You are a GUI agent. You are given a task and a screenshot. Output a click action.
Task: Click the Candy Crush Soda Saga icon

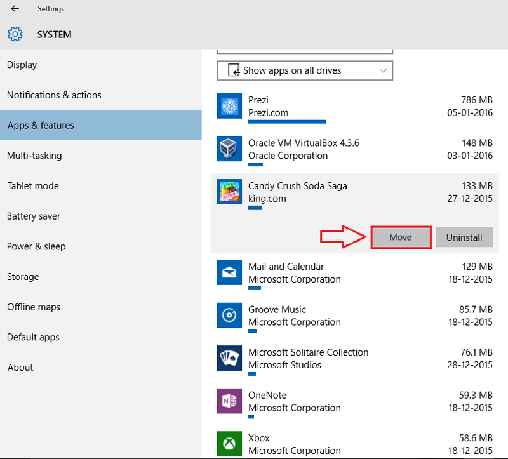[x=229, y=192]
